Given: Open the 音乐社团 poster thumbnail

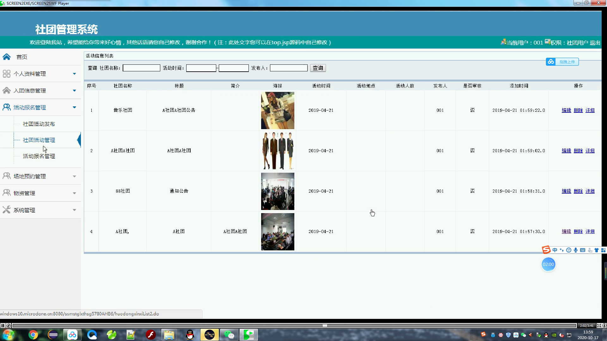Looking at the screenshot, I should [x=278, y=111].
